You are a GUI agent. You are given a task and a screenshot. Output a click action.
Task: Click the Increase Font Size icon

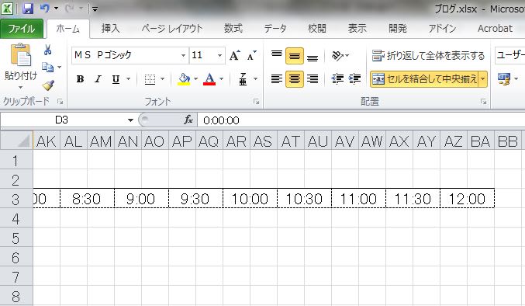(235, 55)
